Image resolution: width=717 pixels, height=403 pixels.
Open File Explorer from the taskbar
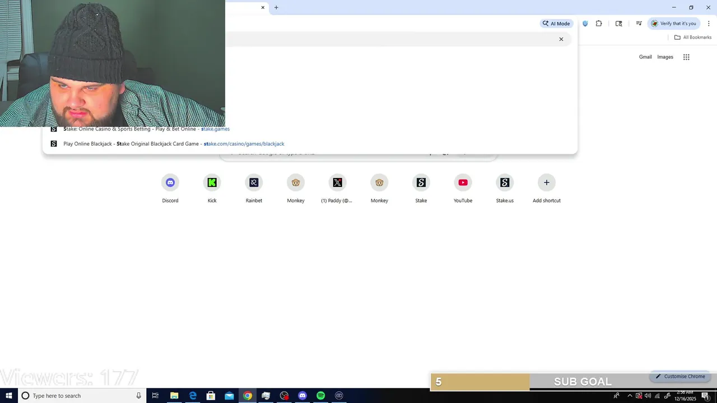174,396
